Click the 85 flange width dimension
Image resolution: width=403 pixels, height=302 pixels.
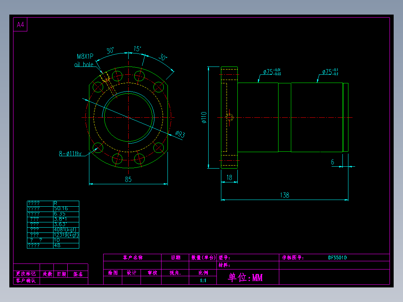pyautogui.click(x=128, y=179)
